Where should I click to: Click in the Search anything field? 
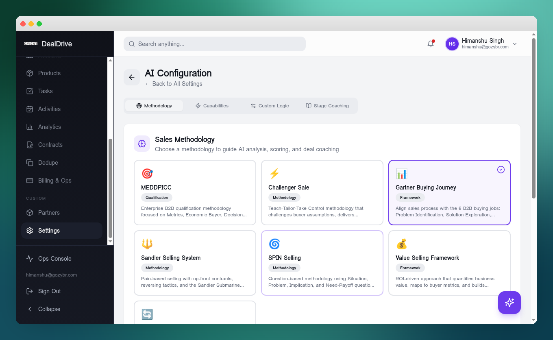(215, 44)
